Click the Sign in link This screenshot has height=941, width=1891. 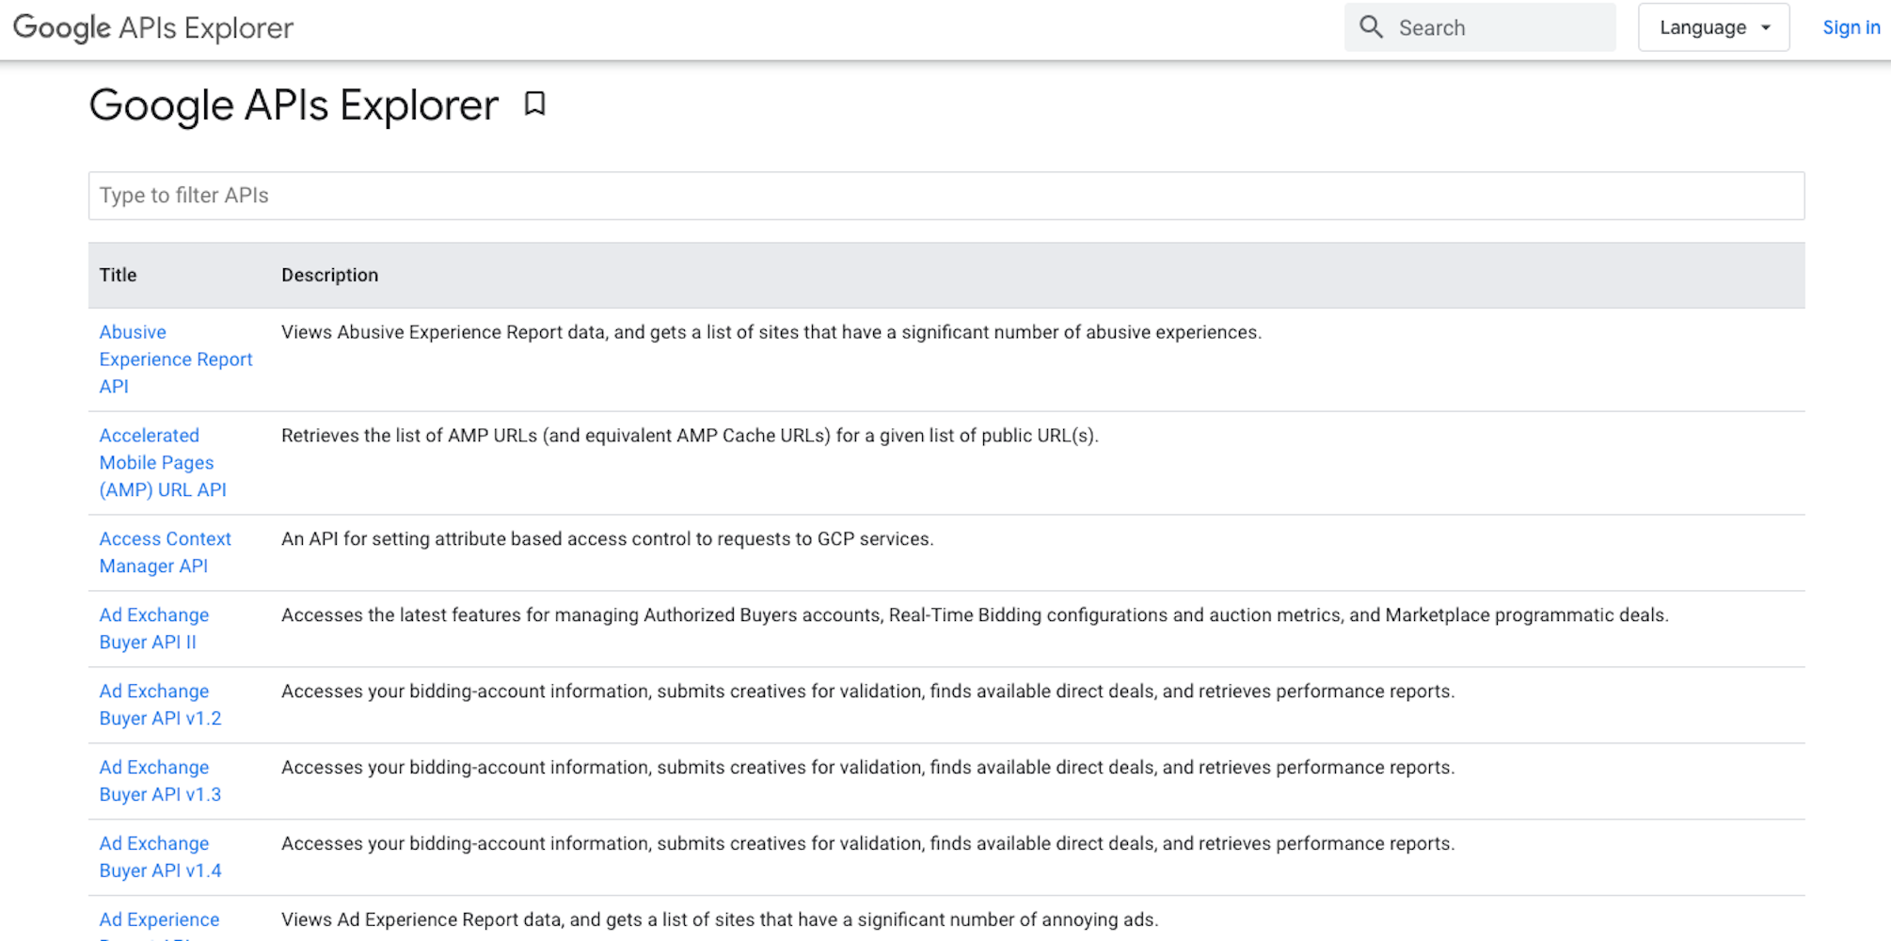(x=1851, y=27)
